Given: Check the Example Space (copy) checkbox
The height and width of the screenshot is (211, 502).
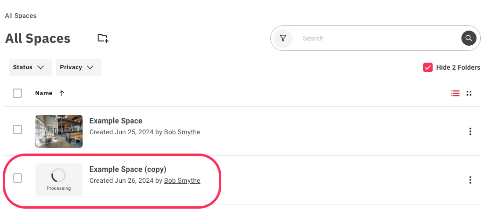Looking at the screenshot, I should pyautogui.click(x=17, y=178).
